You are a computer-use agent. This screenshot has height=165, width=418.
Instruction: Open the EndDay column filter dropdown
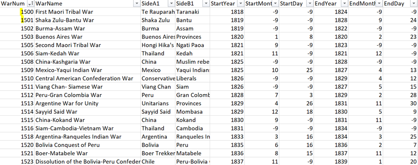(x=414, y=4)
